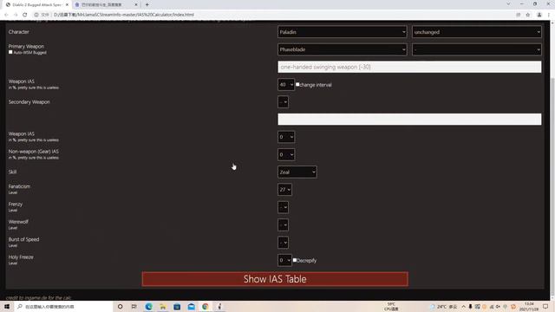Open the Character class dropdown showing Paladin
This screenshot has height=312, width=555.
[343, 32]
